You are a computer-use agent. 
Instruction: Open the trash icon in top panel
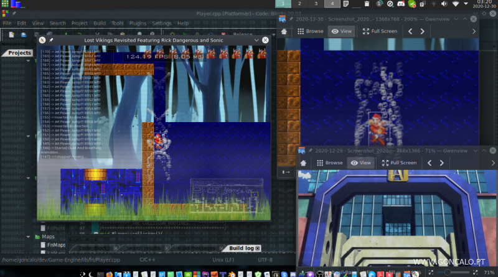click(367, 4)
